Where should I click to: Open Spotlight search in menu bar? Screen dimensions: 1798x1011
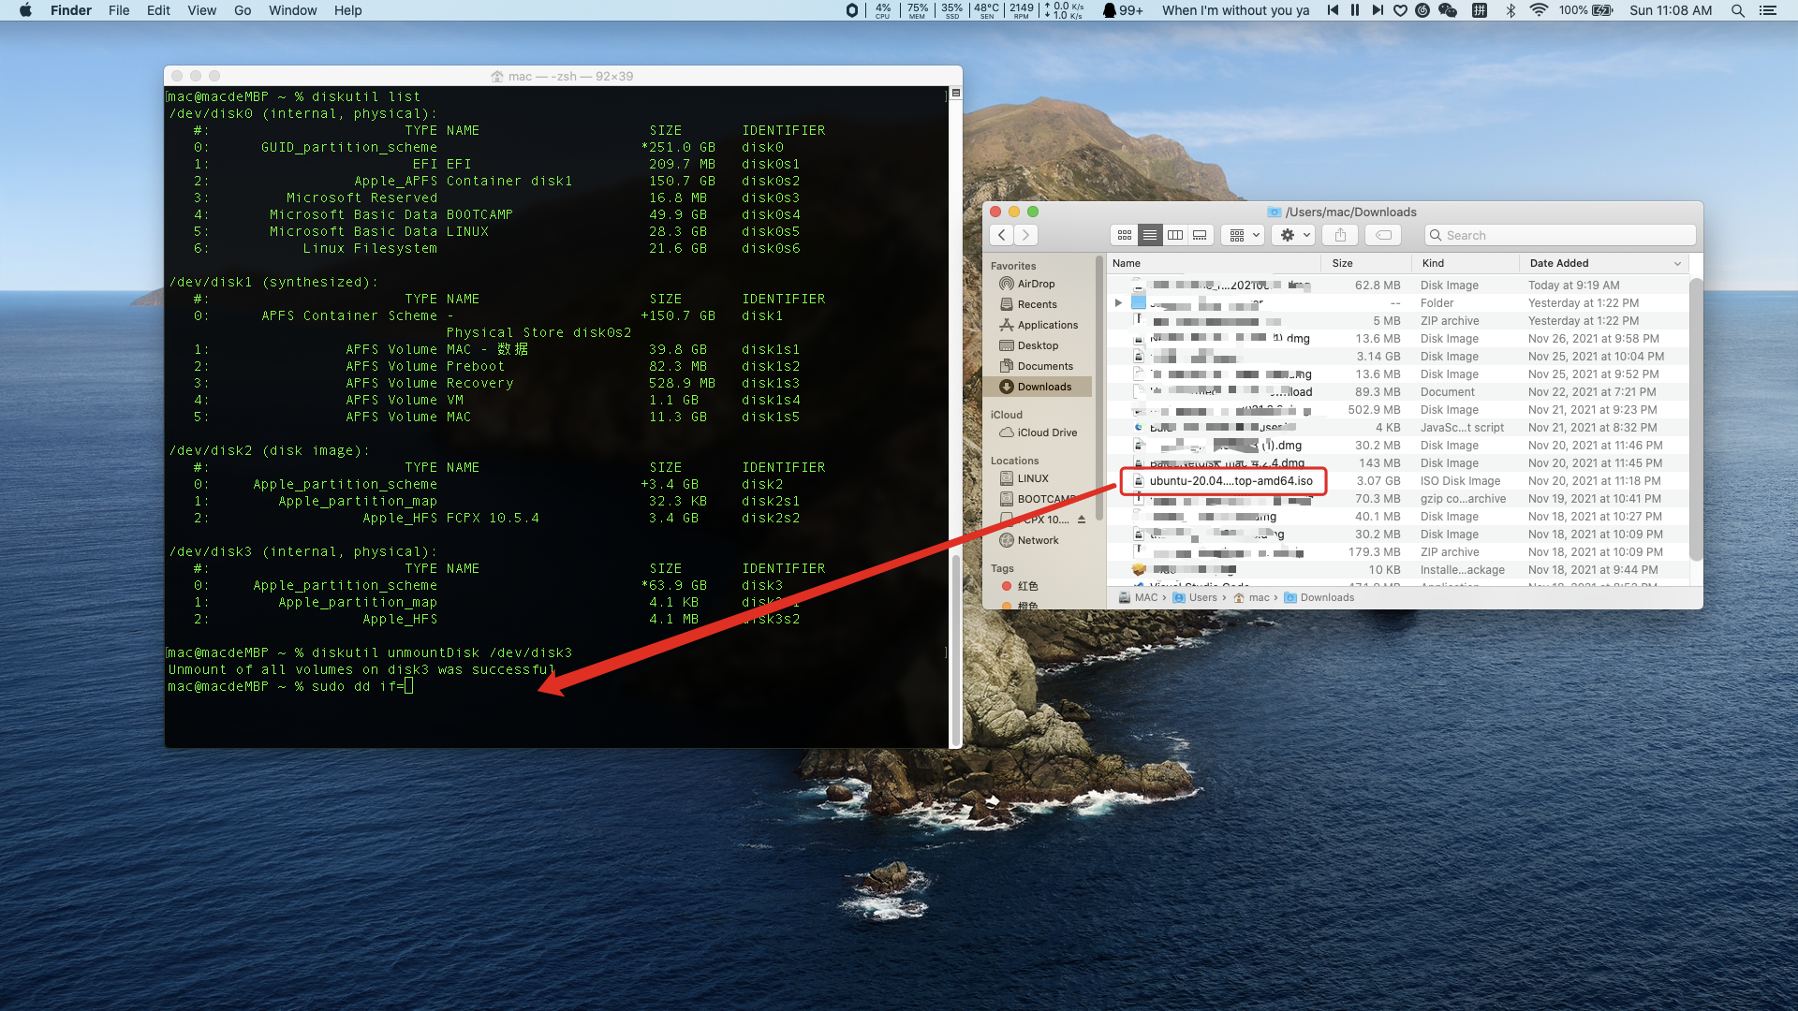tap(1738, 10)
